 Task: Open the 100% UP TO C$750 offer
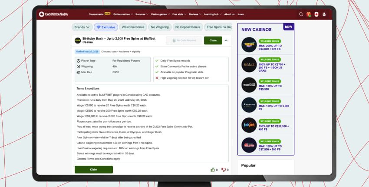272,67
